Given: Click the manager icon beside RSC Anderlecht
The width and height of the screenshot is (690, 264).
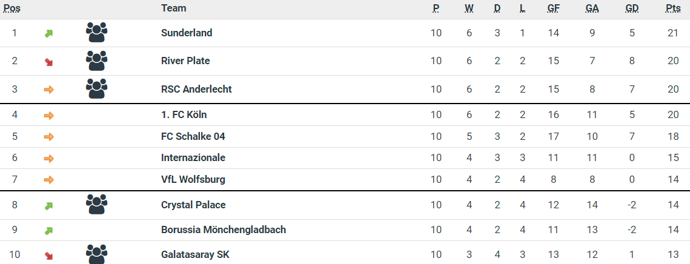Looking at the screenshot, I should point(96,89).
